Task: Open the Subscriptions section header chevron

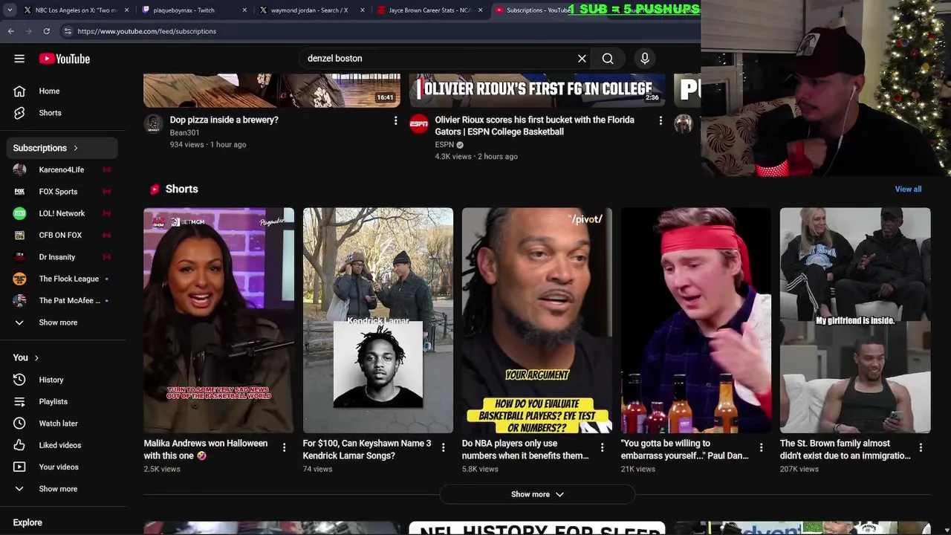Action: tap(75, 148)
